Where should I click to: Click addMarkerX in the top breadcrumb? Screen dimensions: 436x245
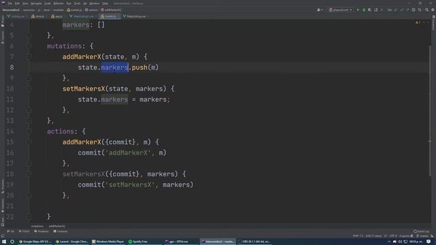(x=111, y=10)
